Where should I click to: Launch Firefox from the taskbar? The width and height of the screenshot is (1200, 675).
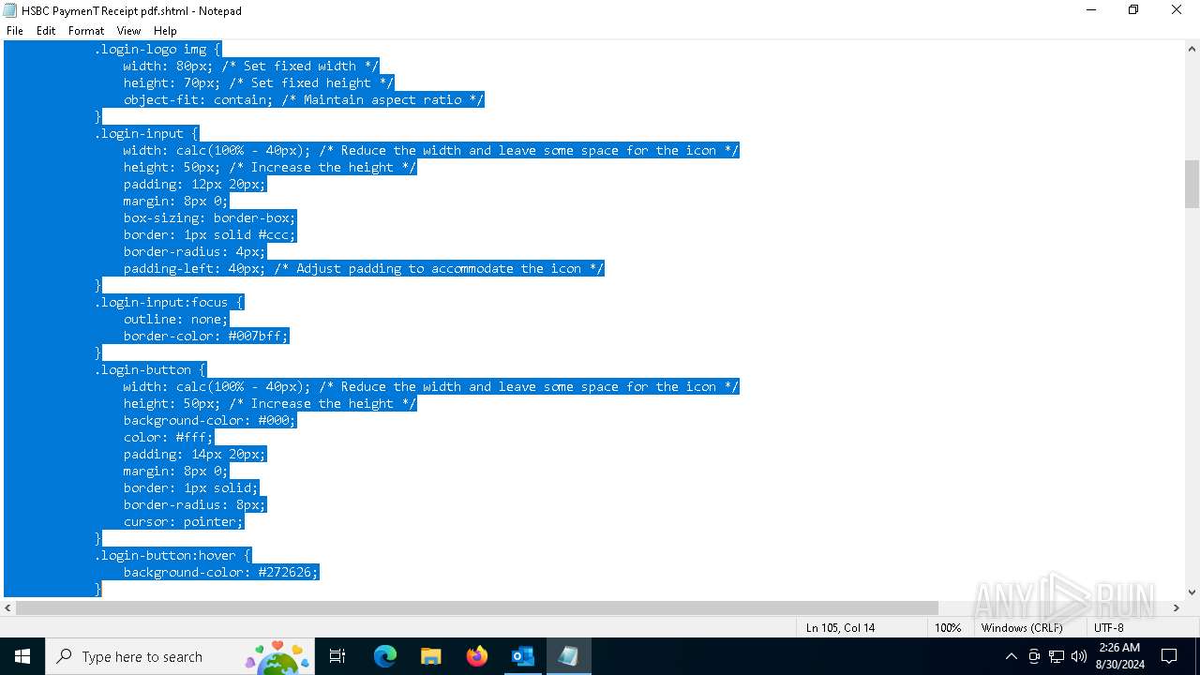click(x=477, y=656)
